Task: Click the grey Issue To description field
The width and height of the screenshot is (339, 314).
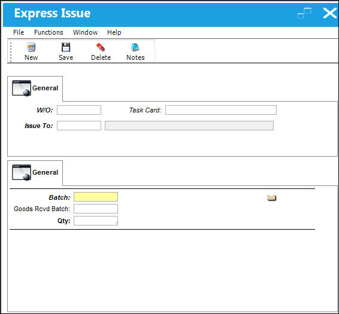Action: click(189, 126)
